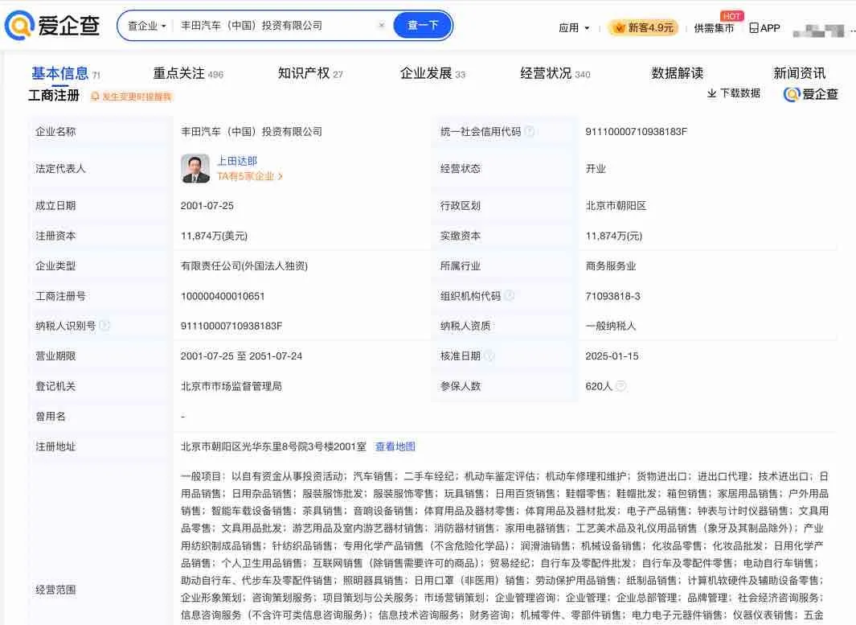Click into the company search input field
This screenshot has width=856, height=625.
coord(273,26)
